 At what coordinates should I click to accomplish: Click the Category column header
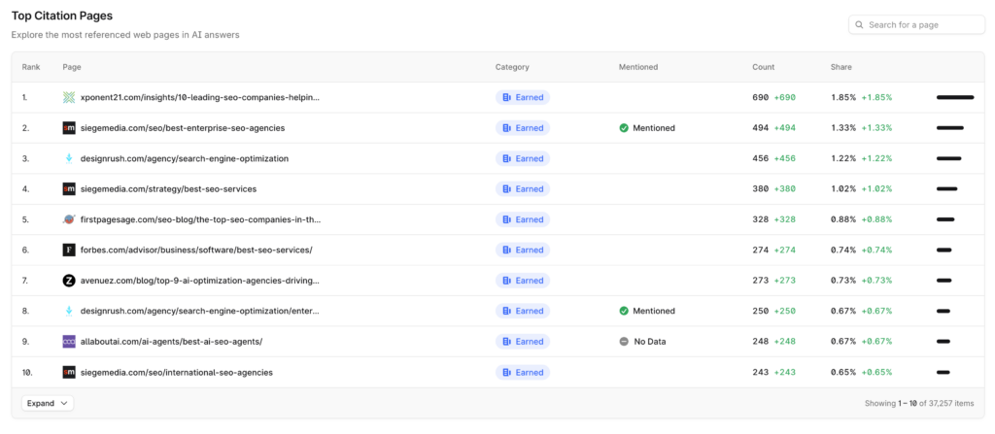[x=512, y=67]
